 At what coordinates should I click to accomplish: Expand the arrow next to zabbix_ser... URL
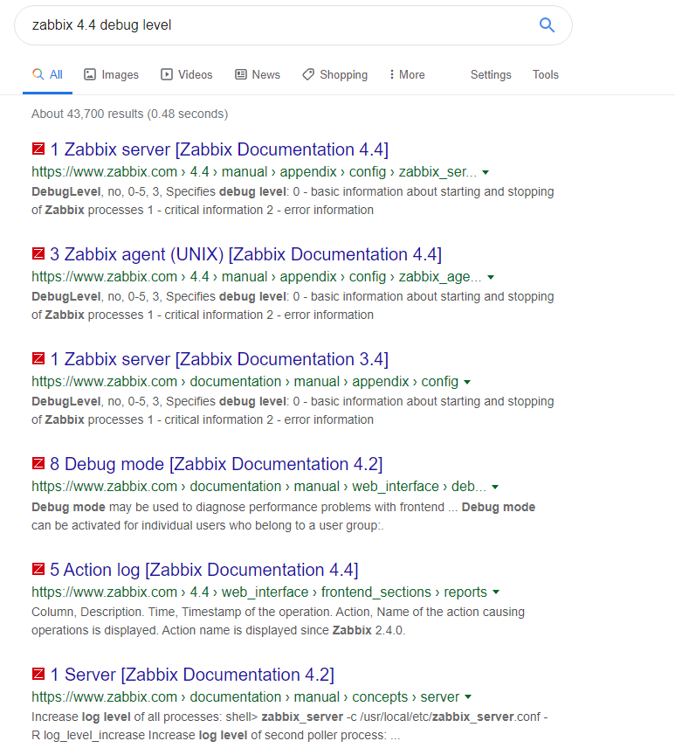click(x=486, y=172)
